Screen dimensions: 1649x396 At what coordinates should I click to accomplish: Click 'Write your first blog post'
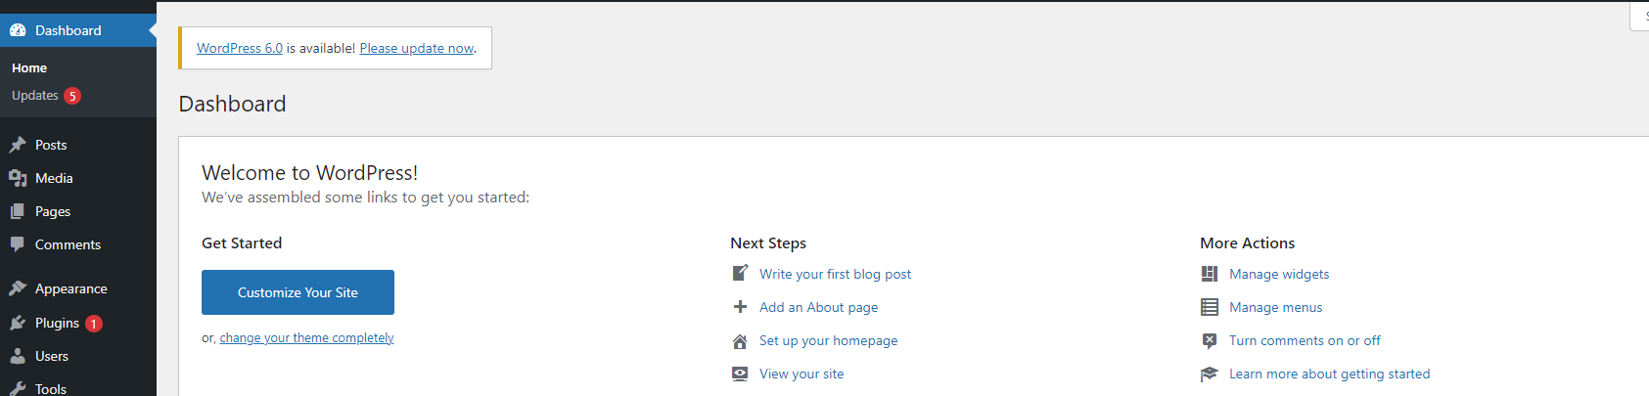(x=835, y=275)
